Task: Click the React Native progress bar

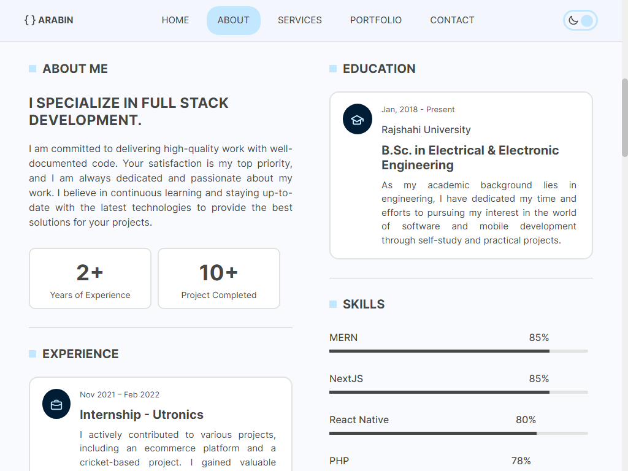Action: pos(459,434)
